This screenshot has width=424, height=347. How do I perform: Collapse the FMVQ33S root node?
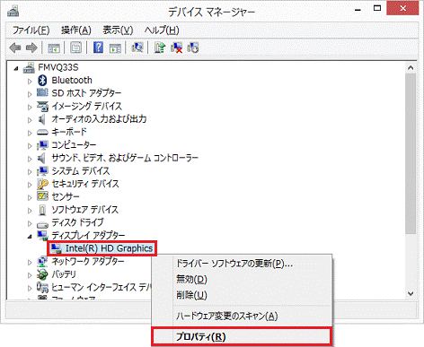point(16,69)
